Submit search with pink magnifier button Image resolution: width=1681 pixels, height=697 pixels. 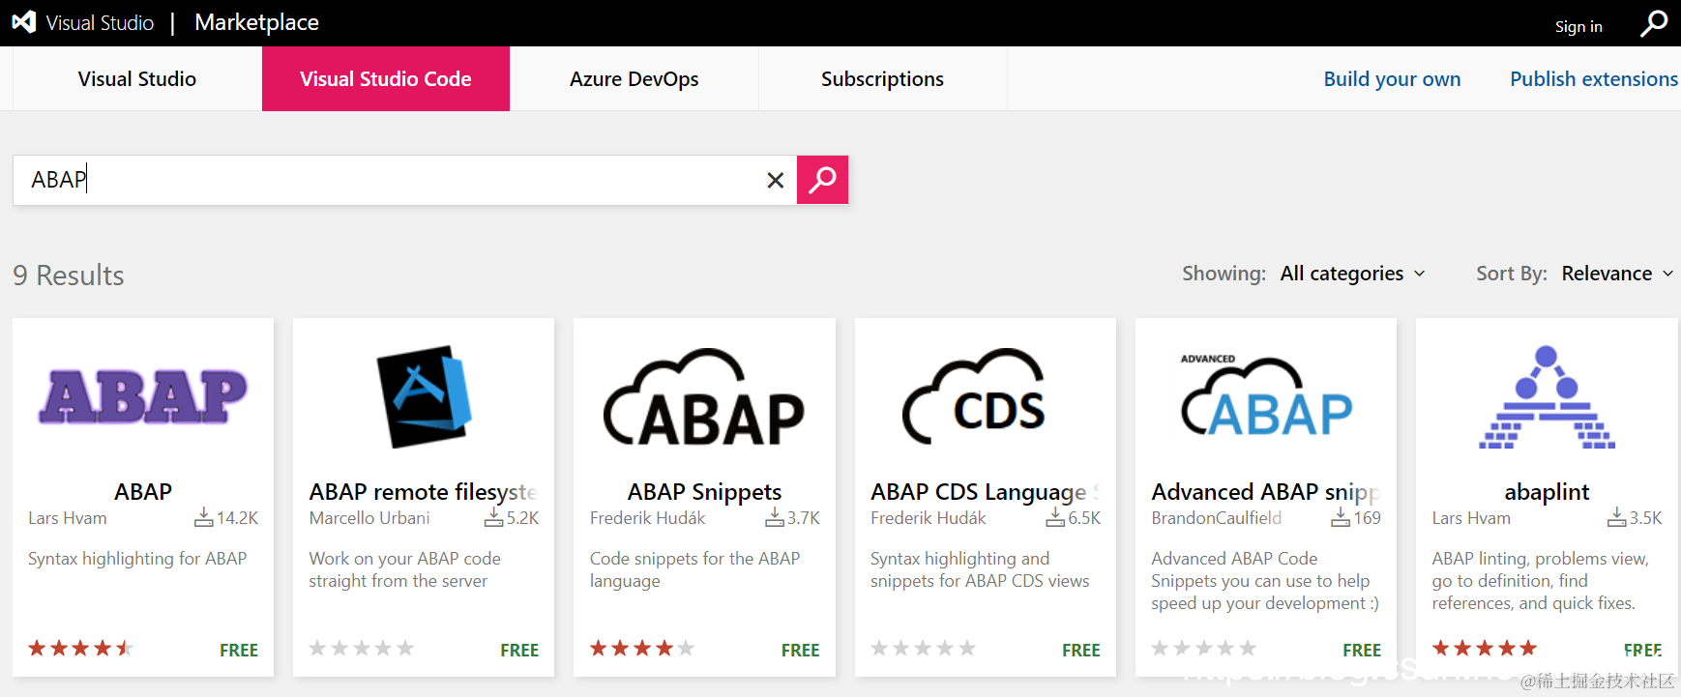tap(822, 180)
